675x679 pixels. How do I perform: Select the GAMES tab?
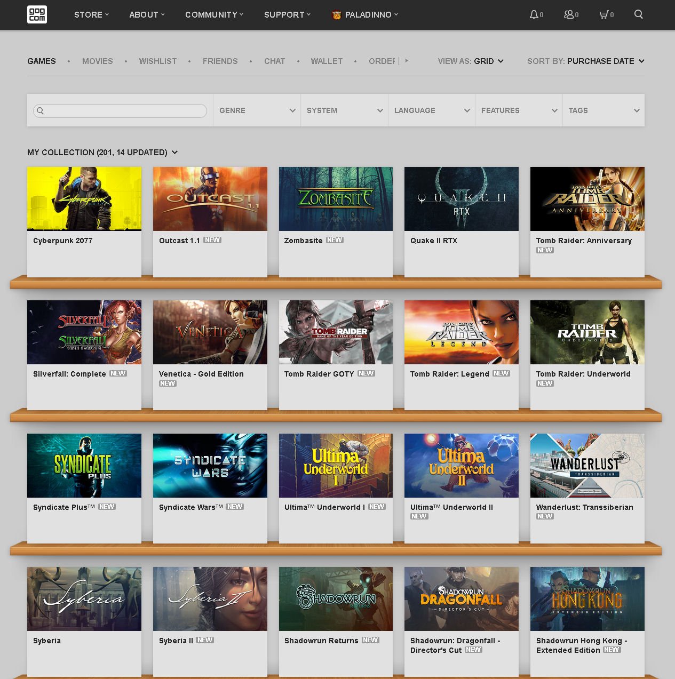[x=42, y=61]
